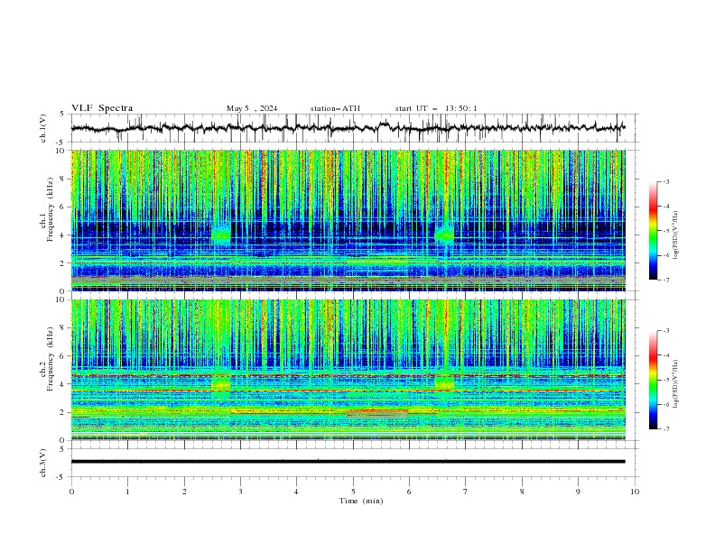Screen dimensions: 715x552
Task: Click ch.2 spectrogram green patch near 2.7 min
Action: tap(220, 383)
